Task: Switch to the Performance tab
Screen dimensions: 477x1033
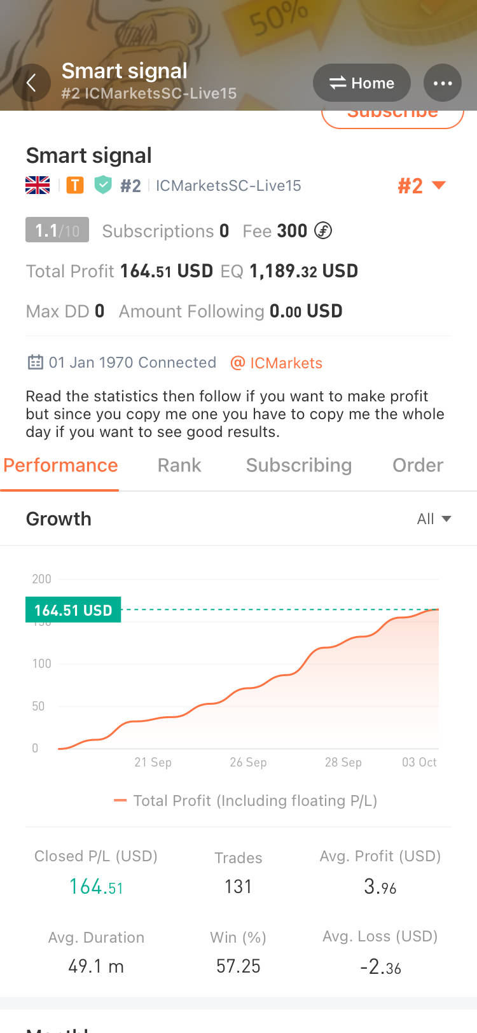Action: tap(60, 466)
